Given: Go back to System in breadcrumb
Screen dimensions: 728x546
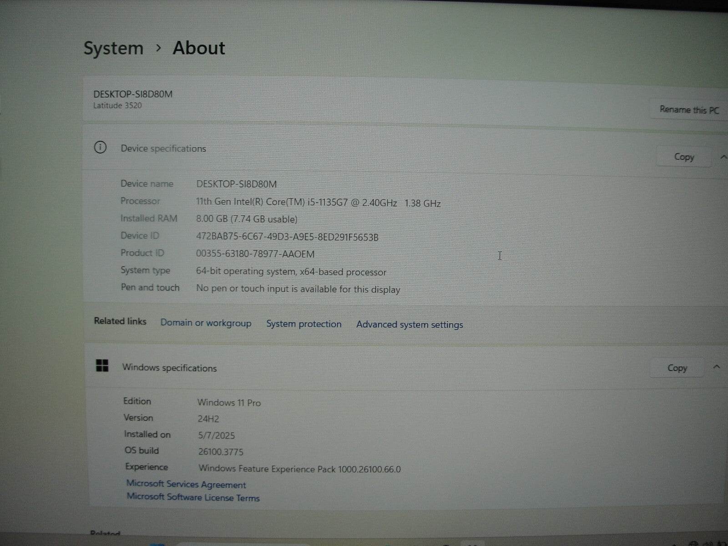Looking at the screenshot, I should pyautogui.click(x=113, y=48).
